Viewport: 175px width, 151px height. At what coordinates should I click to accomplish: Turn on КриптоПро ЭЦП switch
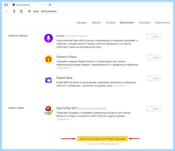pyautogui.click(x=154, y=109)
